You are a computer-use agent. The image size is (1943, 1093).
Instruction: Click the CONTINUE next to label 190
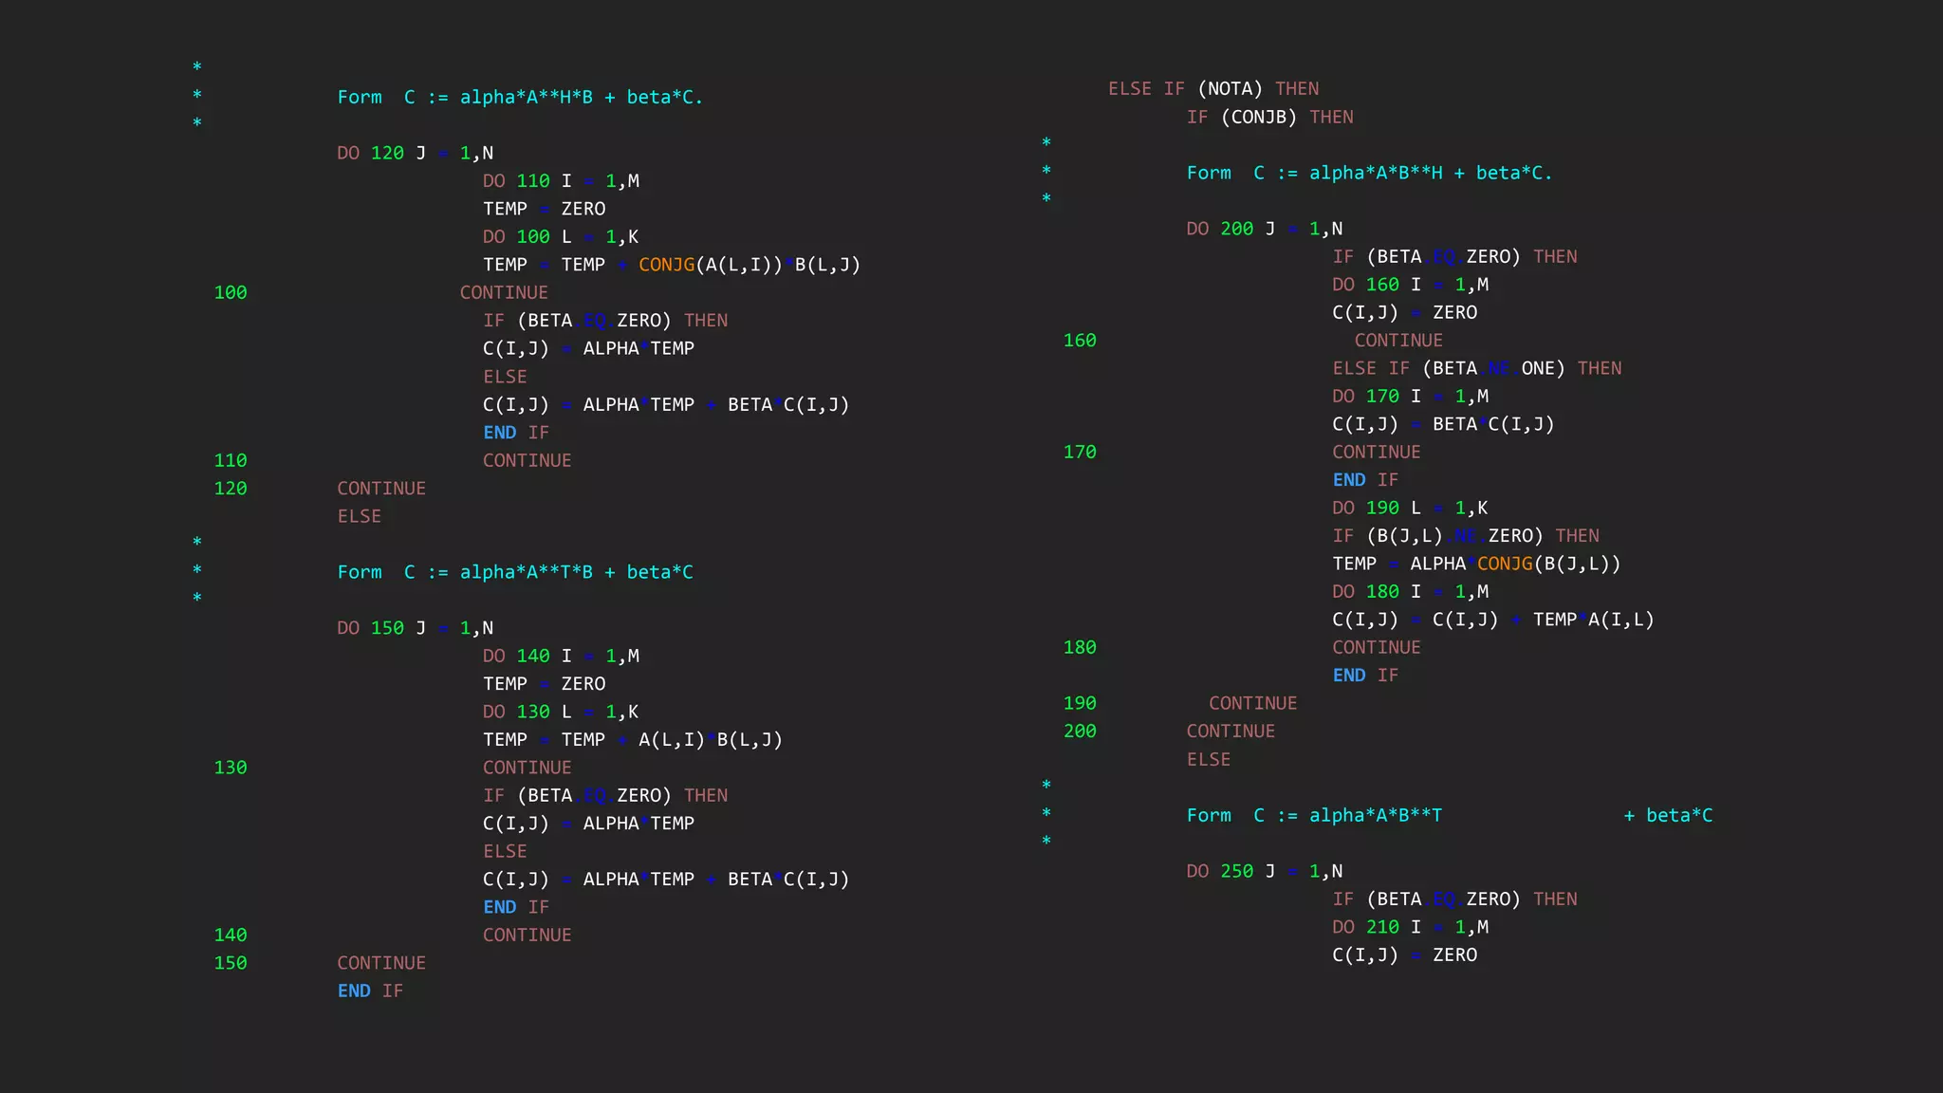click(1252, 703)
